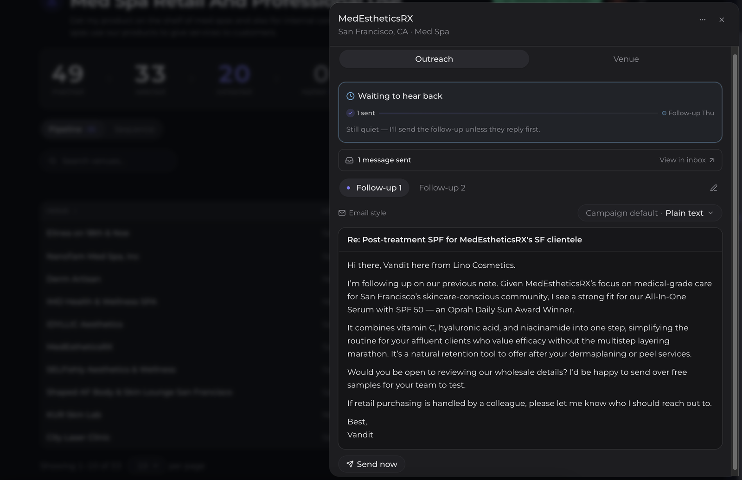Click the 20 stat in the background page
Screen dimensions: 742x480
[234, 74]
